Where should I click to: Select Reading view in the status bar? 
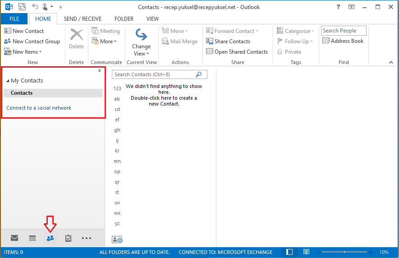click(307, 252)
